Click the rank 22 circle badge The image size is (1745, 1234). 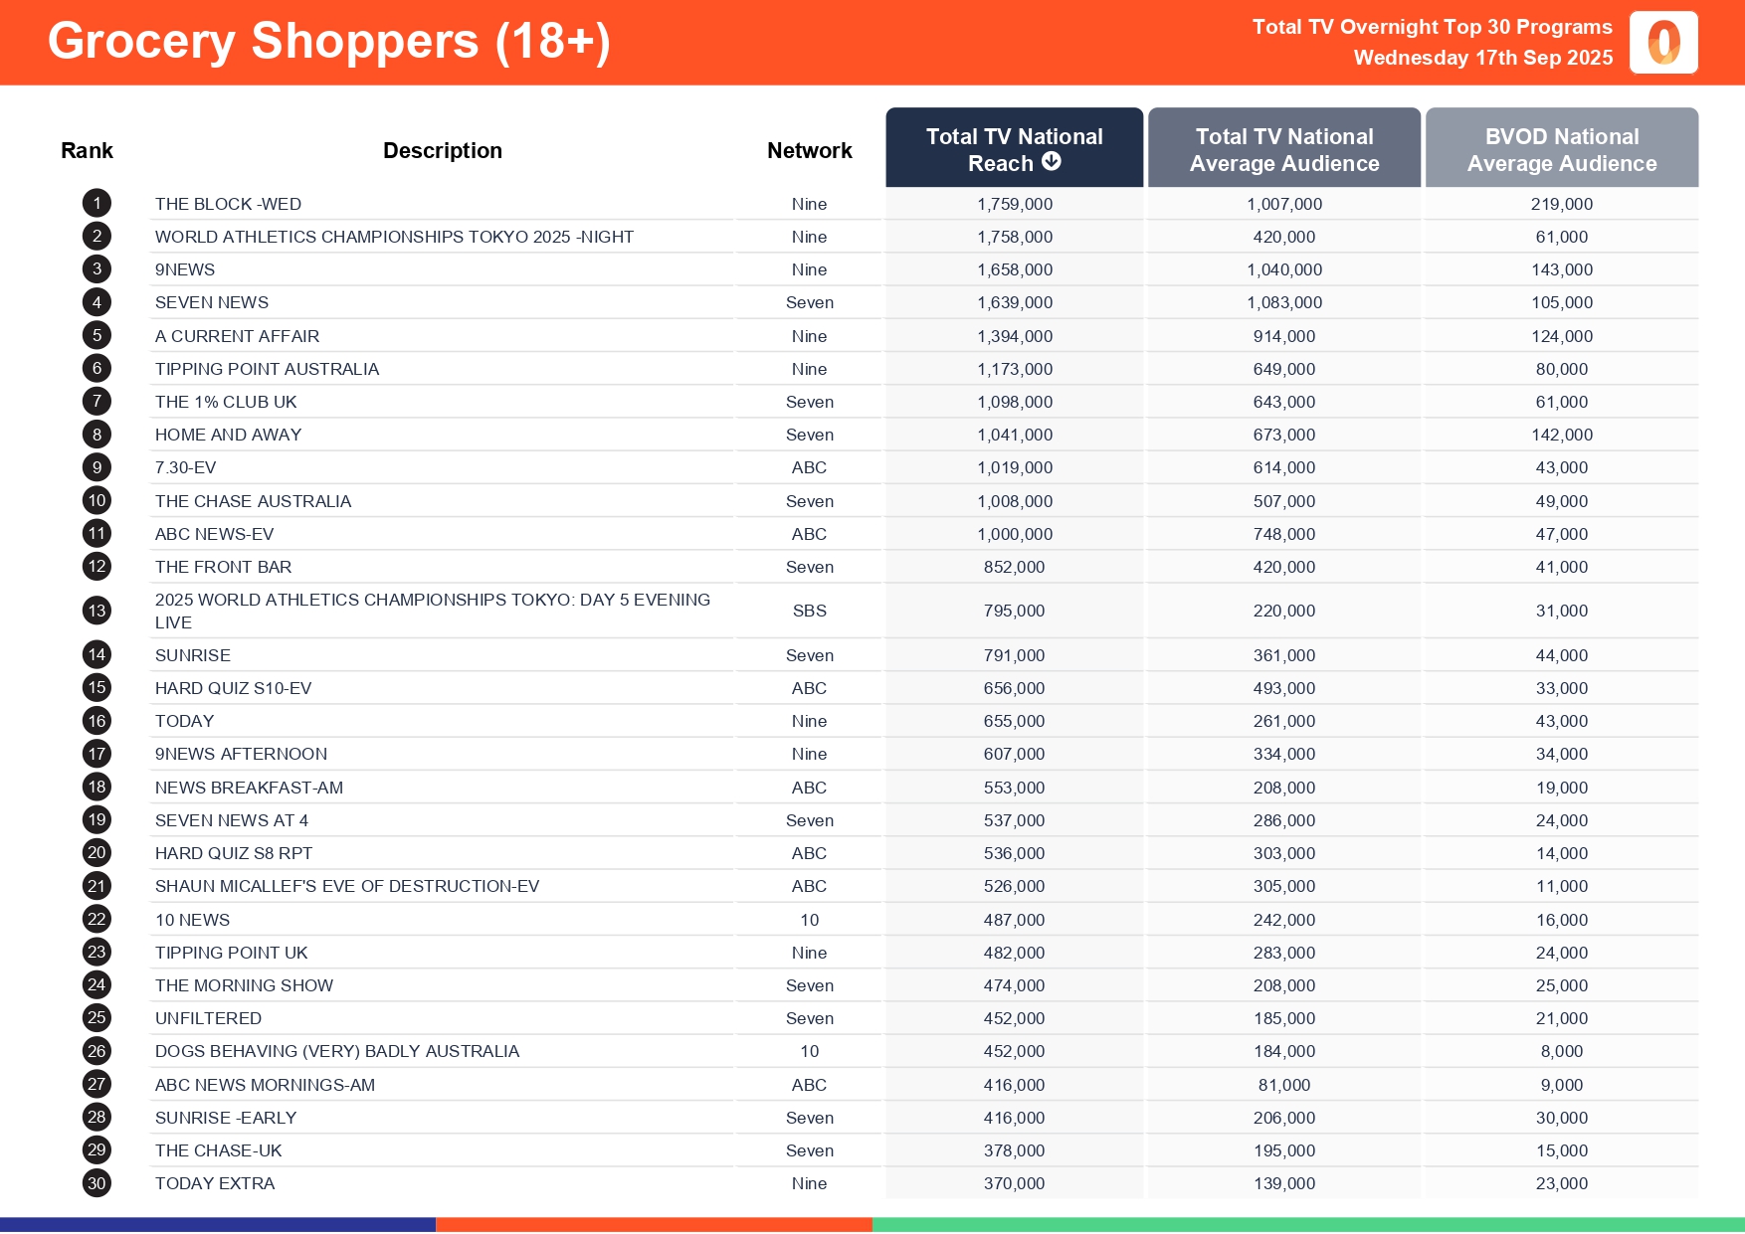[x=97, y=920]
